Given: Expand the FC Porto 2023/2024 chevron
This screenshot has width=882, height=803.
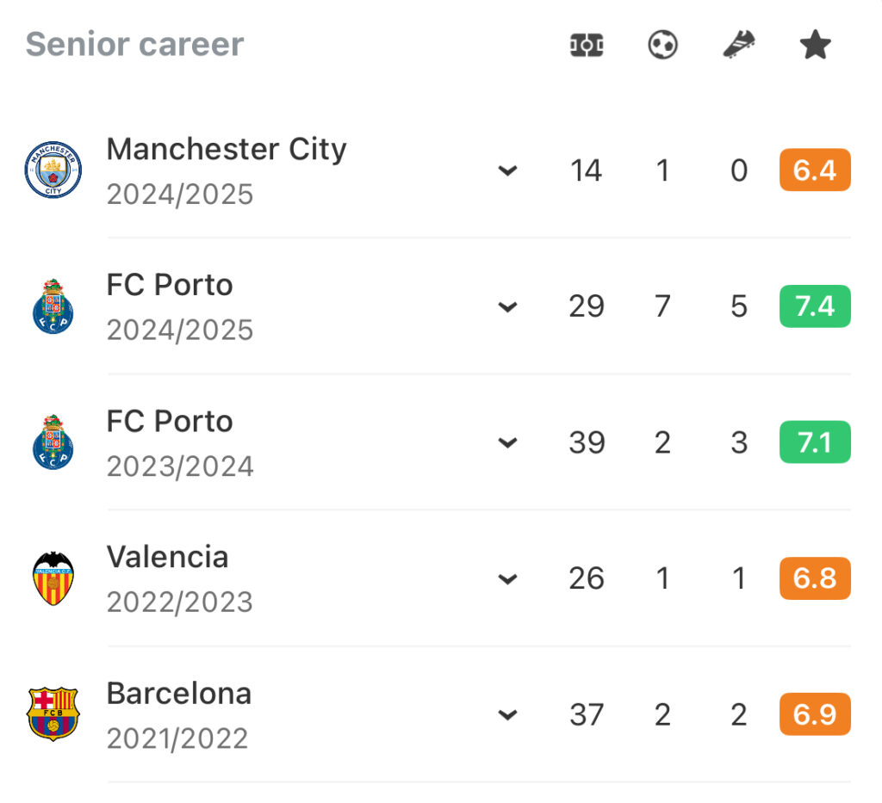Looking at the screenshot, I should coord(507,442).
